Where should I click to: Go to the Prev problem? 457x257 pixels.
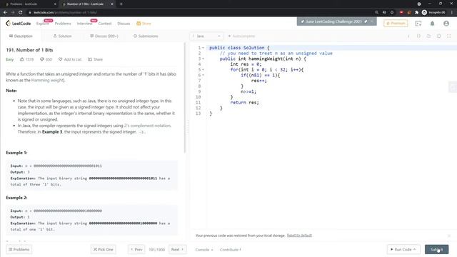[x=136, y=249]
